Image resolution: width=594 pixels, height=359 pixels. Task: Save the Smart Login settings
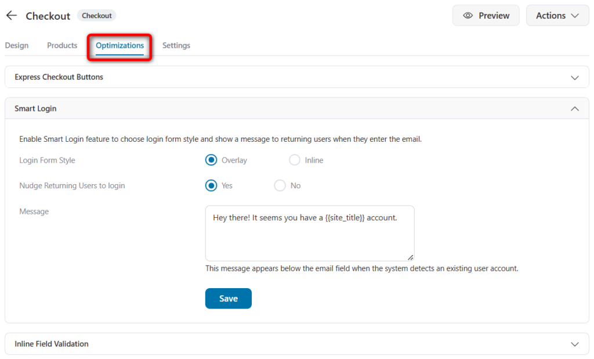pyautogui.click(x=229, y=299)
